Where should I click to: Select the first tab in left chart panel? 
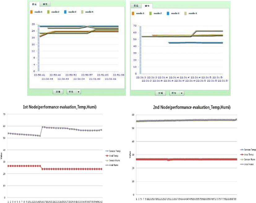(x=33, y=5)
